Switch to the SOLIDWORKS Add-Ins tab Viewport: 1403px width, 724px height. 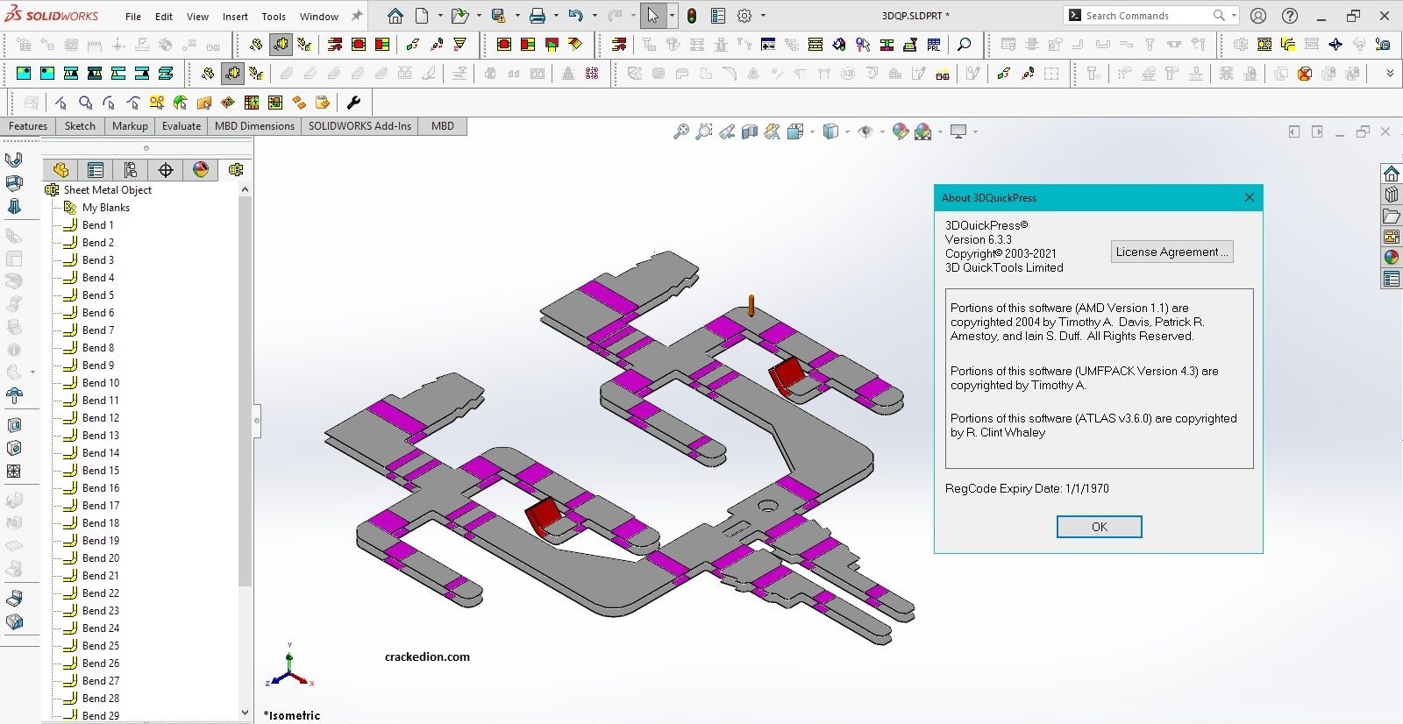[360, 126]
